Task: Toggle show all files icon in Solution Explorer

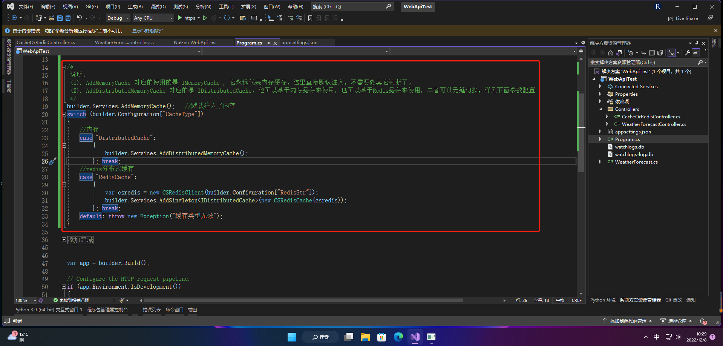Action: click(x=660, y=53)
